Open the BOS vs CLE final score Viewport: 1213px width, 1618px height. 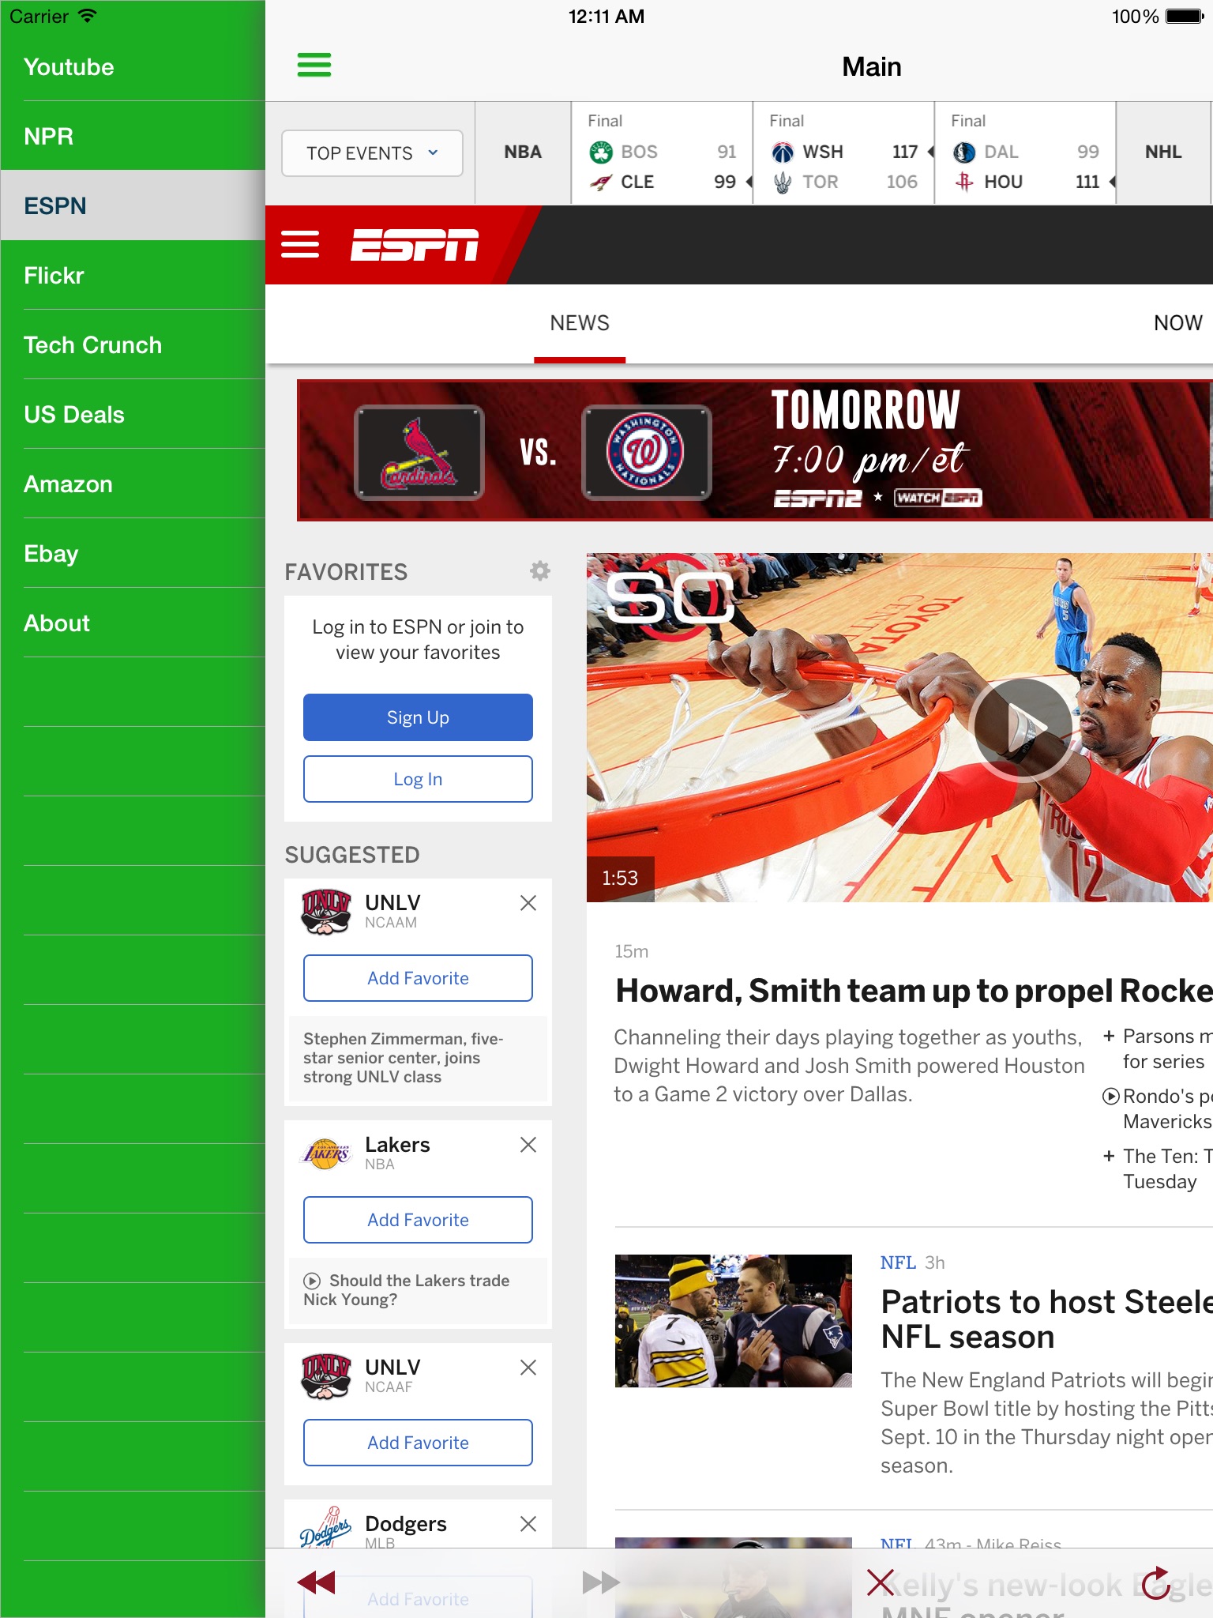click(x=662, y=153)
